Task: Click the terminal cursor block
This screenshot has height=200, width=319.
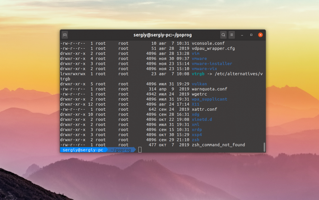Action: pyautogui.click(x=140, y=150)
